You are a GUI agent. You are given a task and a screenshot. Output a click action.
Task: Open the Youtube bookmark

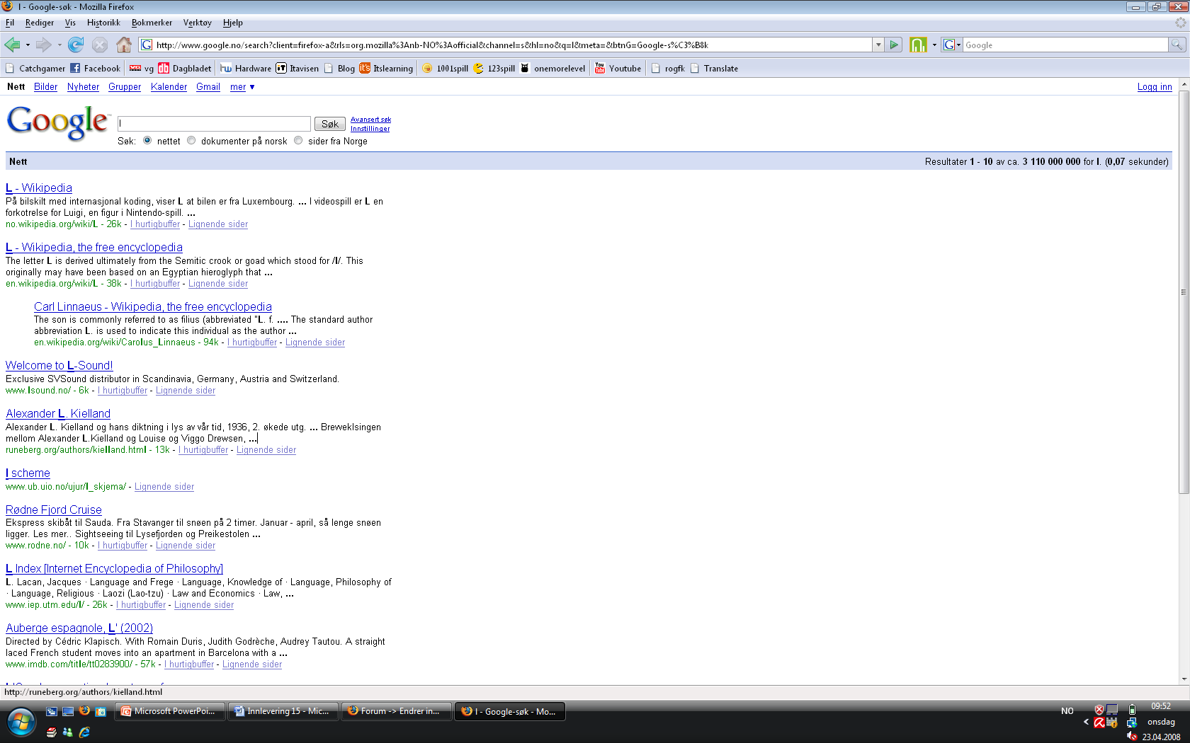(618, 69)
